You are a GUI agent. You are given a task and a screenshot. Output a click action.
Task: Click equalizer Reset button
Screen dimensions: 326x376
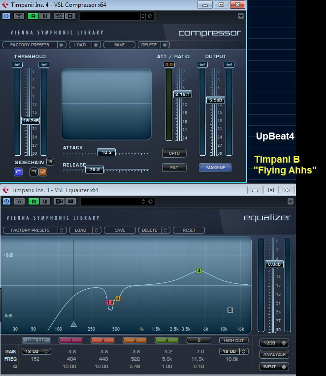[x=189, y=230]
